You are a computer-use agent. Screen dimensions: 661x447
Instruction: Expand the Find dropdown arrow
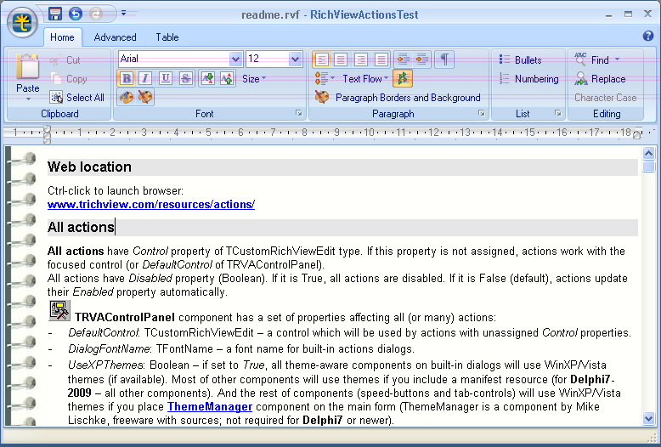tap(617, 59)
